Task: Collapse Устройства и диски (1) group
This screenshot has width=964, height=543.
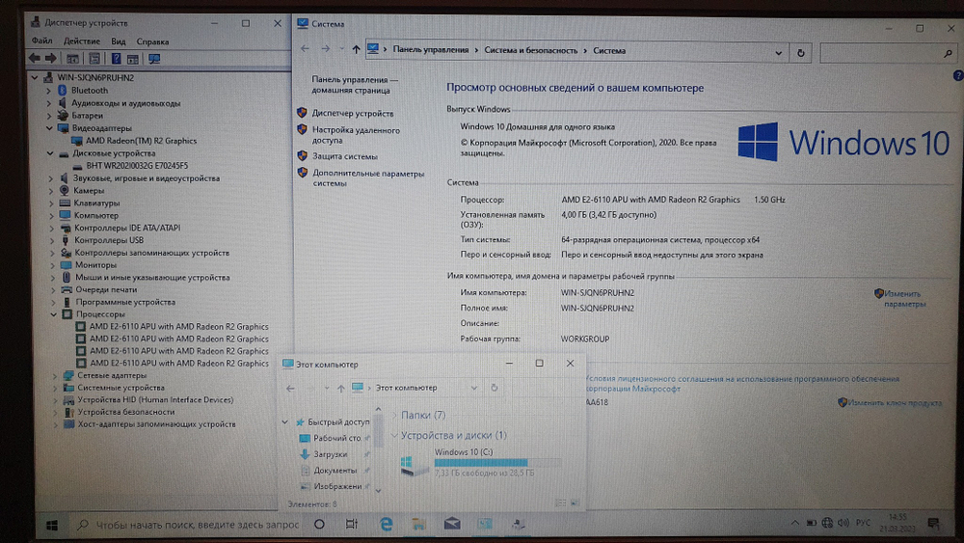Action: coord(394,435)
